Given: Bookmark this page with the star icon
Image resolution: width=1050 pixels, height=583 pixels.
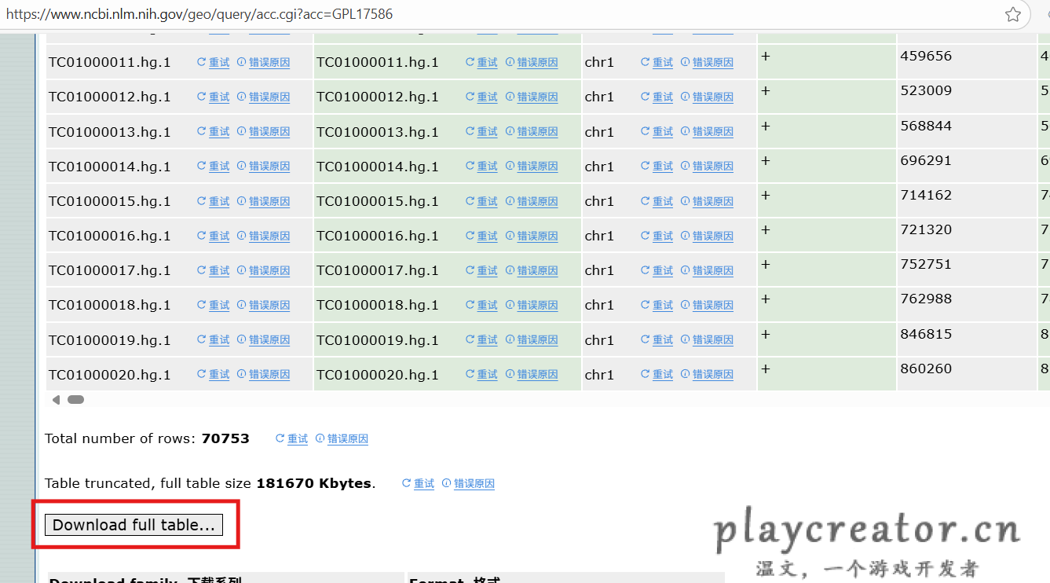Looking at the screenshot, I should [1013, 14].
